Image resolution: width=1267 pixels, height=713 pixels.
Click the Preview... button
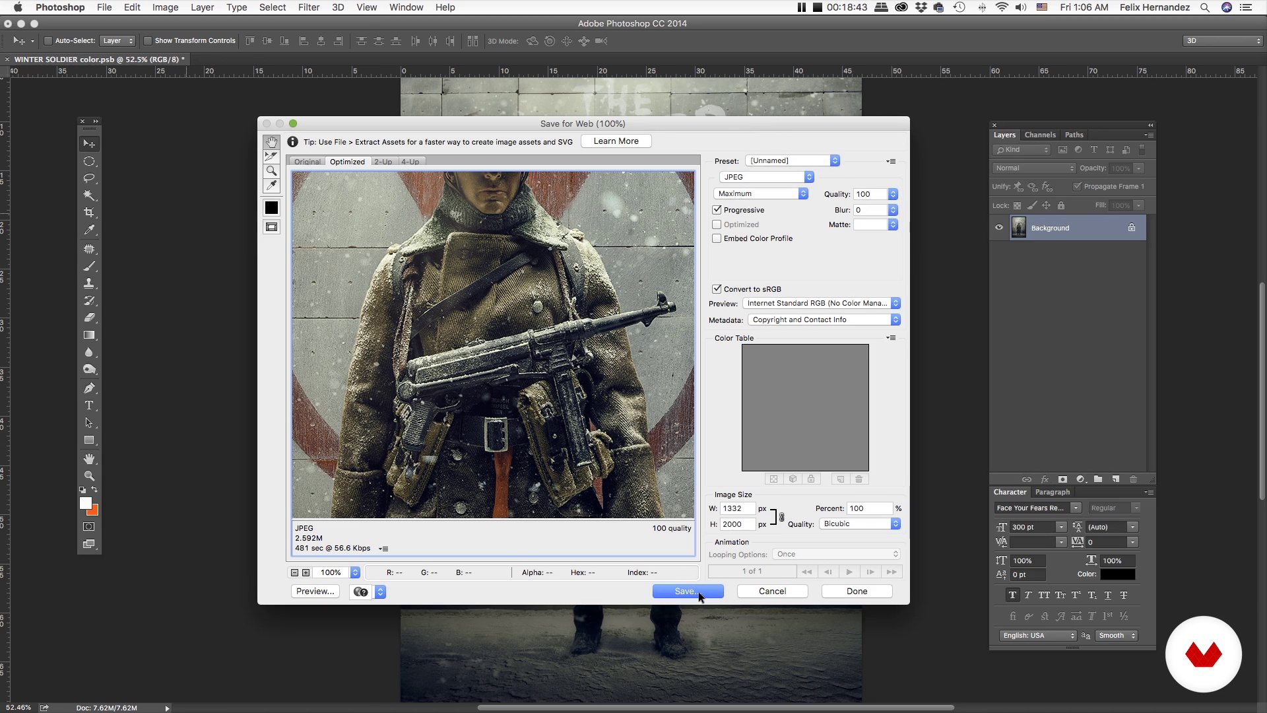(x=315, y=592)
